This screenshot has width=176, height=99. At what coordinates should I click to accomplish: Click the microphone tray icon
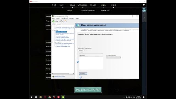pos(127,97)
